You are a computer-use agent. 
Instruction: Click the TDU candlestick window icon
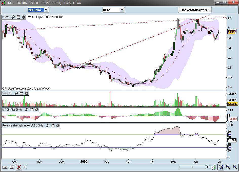[3, 3]
